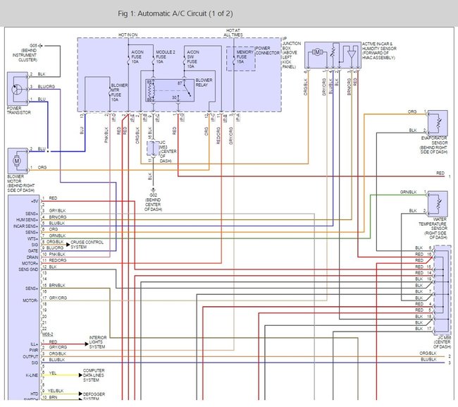Click the G02 behind center of dash text
The width and height of the screenshot is (458, 407).
click(x=153, y=202)
